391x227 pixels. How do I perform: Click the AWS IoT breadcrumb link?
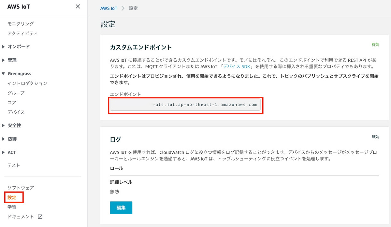pos(109,8)
